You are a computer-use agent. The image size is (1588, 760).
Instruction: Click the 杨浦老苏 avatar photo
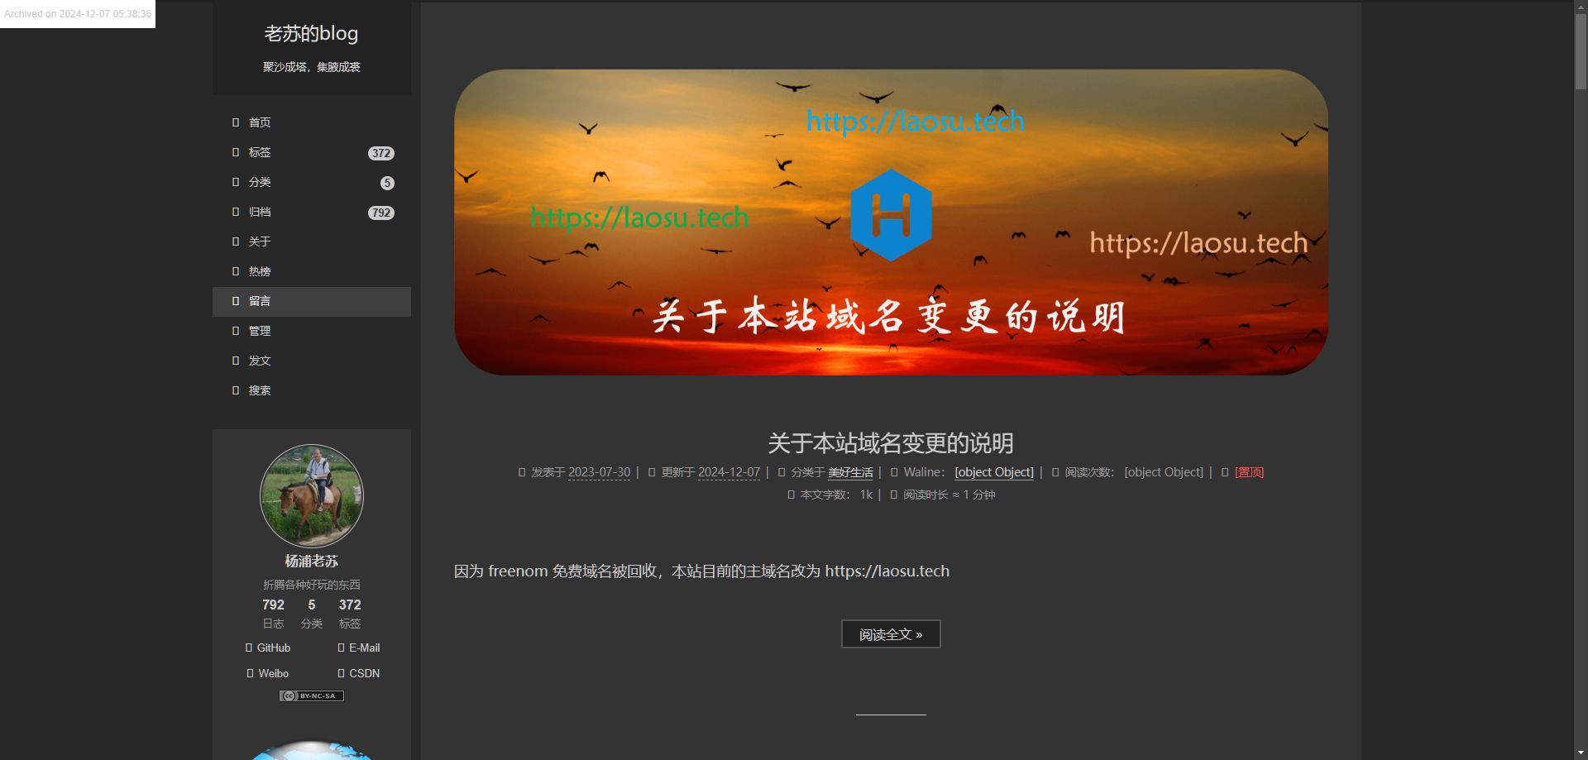pos(312,496)
